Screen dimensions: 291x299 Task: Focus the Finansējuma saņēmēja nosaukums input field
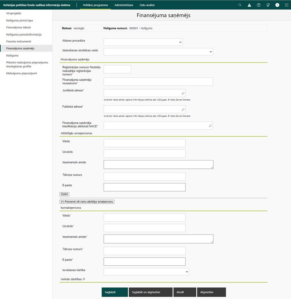[x=158, y=81]
